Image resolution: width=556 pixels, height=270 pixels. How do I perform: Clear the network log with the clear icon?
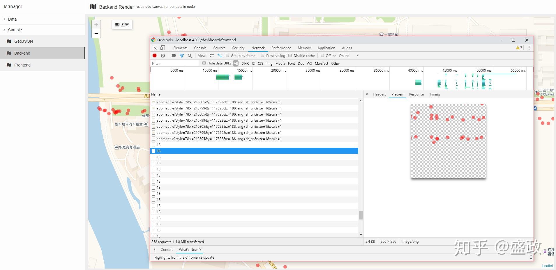163,55
